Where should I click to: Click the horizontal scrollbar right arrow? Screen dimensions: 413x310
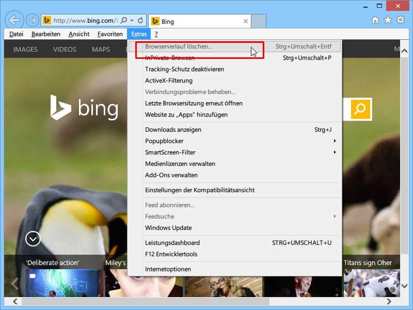[389, 301]
